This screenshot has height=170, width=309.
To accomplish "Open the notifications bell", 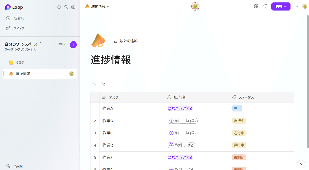I will click(59, 7).
